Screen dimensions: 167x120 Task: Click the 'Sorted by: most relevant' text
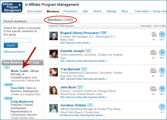click(x=61, y=26)
